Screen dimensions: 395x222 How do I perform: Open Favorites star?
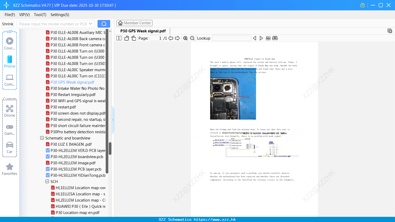[10, 169]
